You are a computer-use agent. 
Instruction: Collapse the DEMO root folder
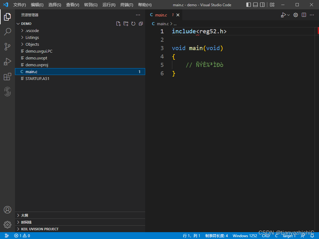pos(80,24)
